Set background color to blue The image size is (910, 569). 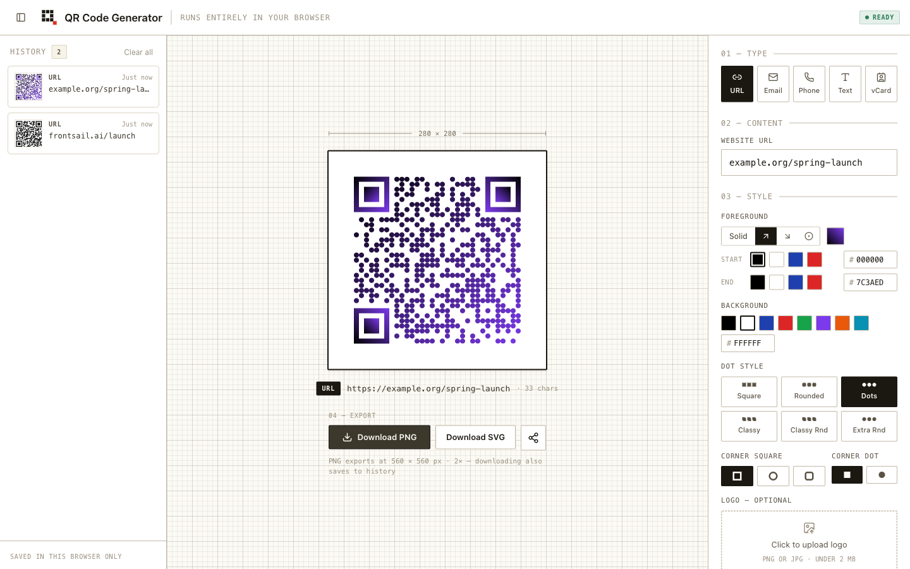767,323
